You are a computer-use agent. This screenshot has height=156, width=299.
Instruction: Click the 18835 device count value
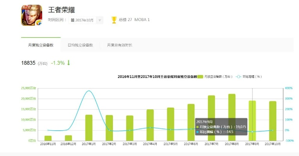click(28, 63)
